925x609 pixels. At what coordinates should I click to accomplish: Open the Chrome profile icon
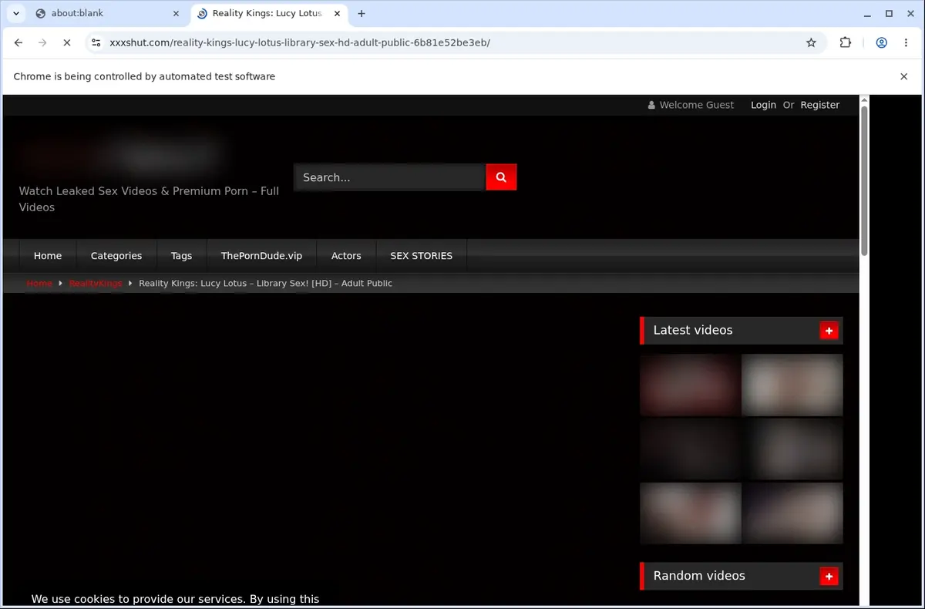[881, 42]
